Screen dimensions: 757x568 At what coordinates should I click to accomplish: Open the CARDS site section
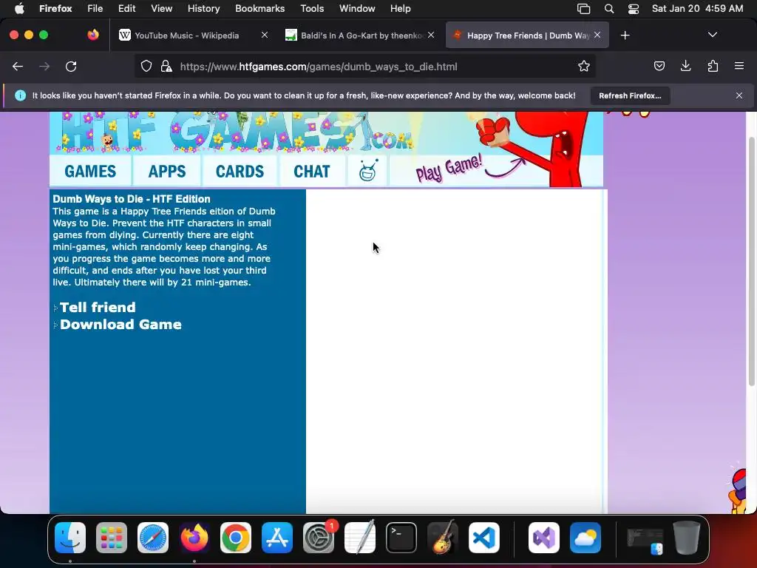[240, 172]
